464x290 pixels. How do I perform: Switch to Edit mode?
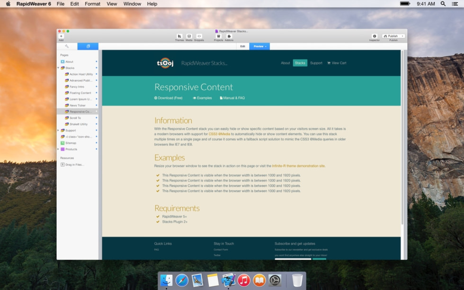pyautogui.click(x=242, y=46)
